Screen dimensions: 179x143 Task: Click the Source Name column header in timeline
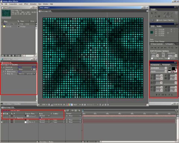[x=30, y=114]
